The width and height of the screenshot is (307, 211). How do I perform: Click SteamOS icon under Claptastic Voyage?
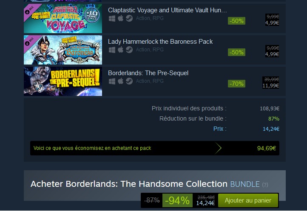click(129, 18)
